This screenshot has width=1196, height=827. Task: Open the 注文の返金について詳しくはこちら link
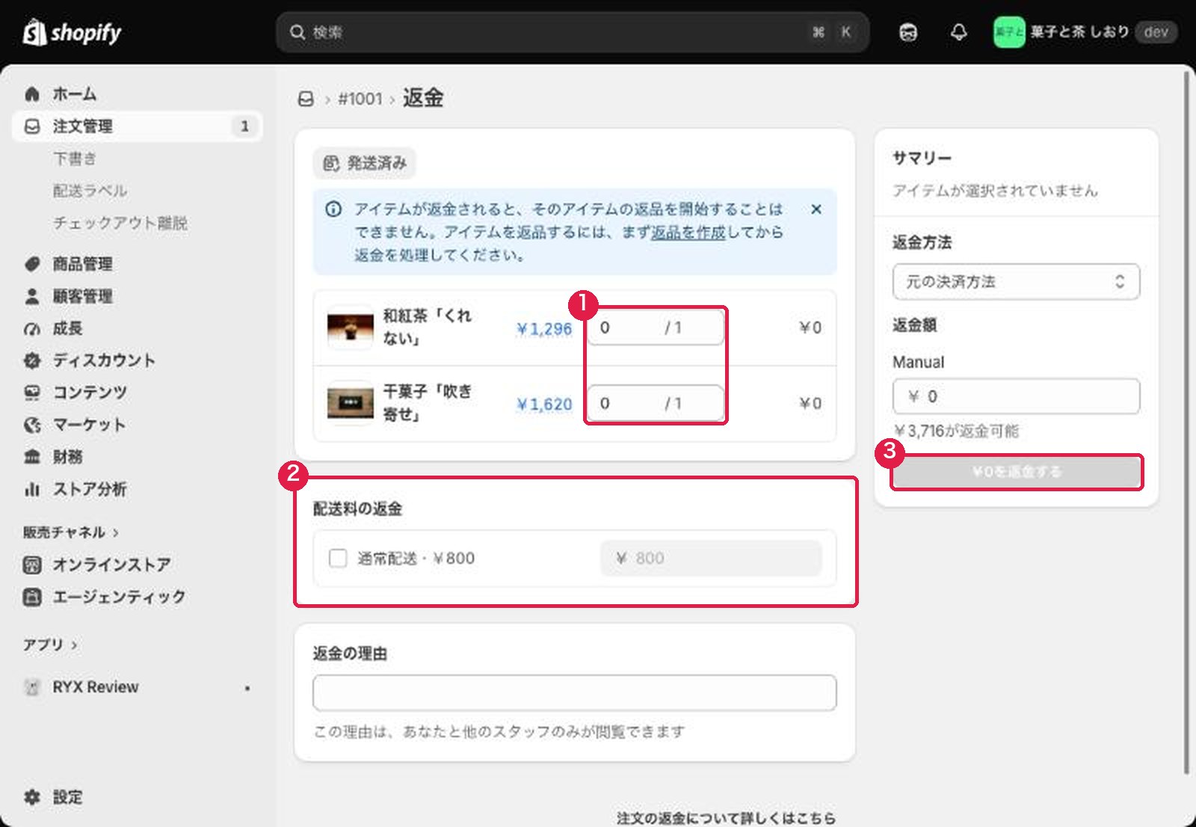[x=726, y=818]
